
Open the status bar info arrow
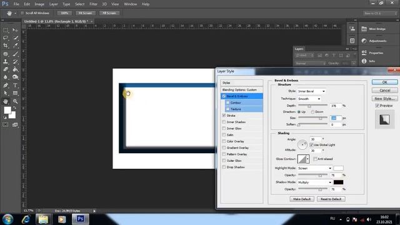point(94,211)
